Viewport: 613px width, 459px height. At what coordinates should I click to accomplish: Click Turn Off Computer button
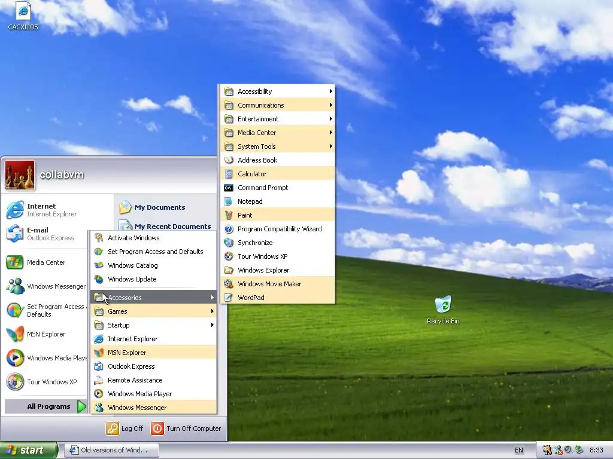(x=186, y=428)
